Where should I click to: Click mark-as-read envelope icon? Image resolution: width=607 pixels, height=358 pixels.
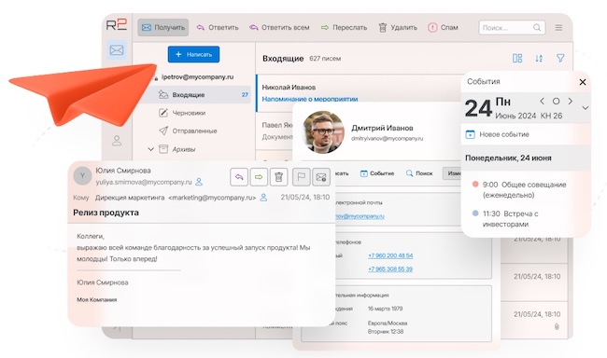321,177
